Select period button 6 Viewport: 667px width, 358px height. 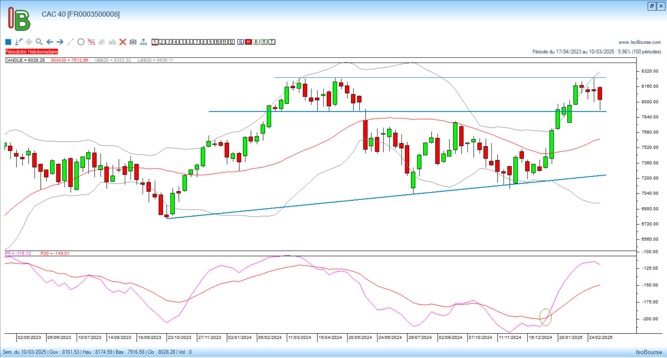[x=190, y=42]
